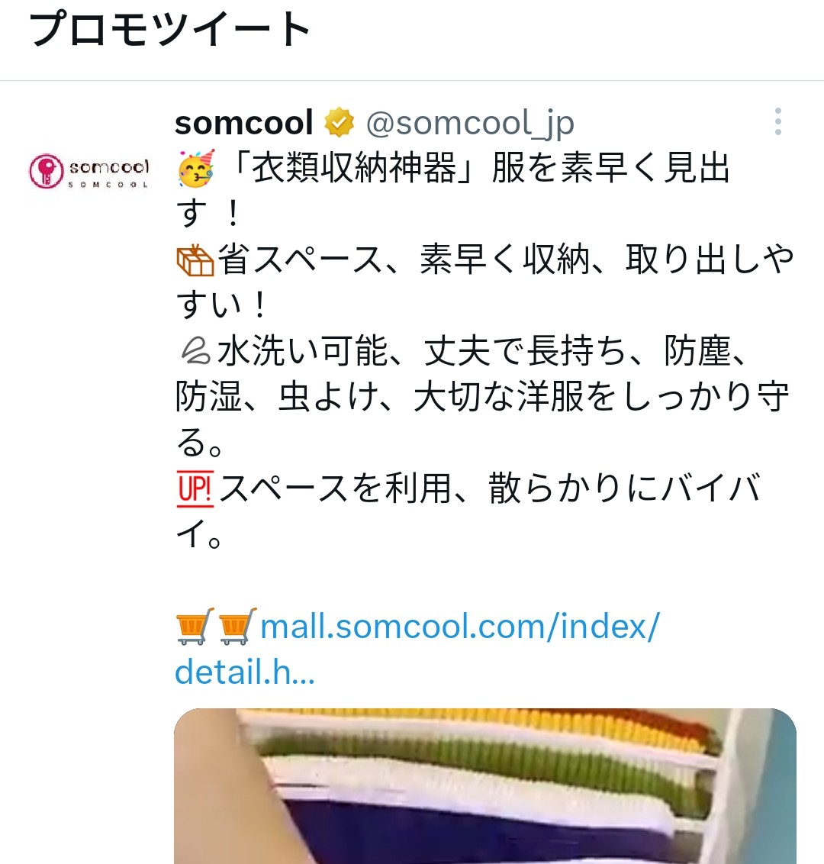Click the プロモツイート page heading
This screenshot has width=824, height=864.
tap(169, 30)
